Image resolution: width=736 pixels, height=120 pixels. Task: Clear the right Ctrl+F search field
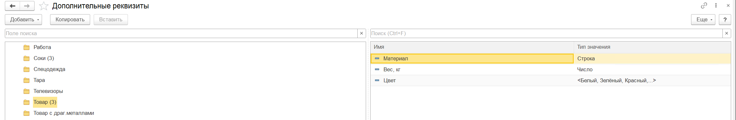click(727, 33)
